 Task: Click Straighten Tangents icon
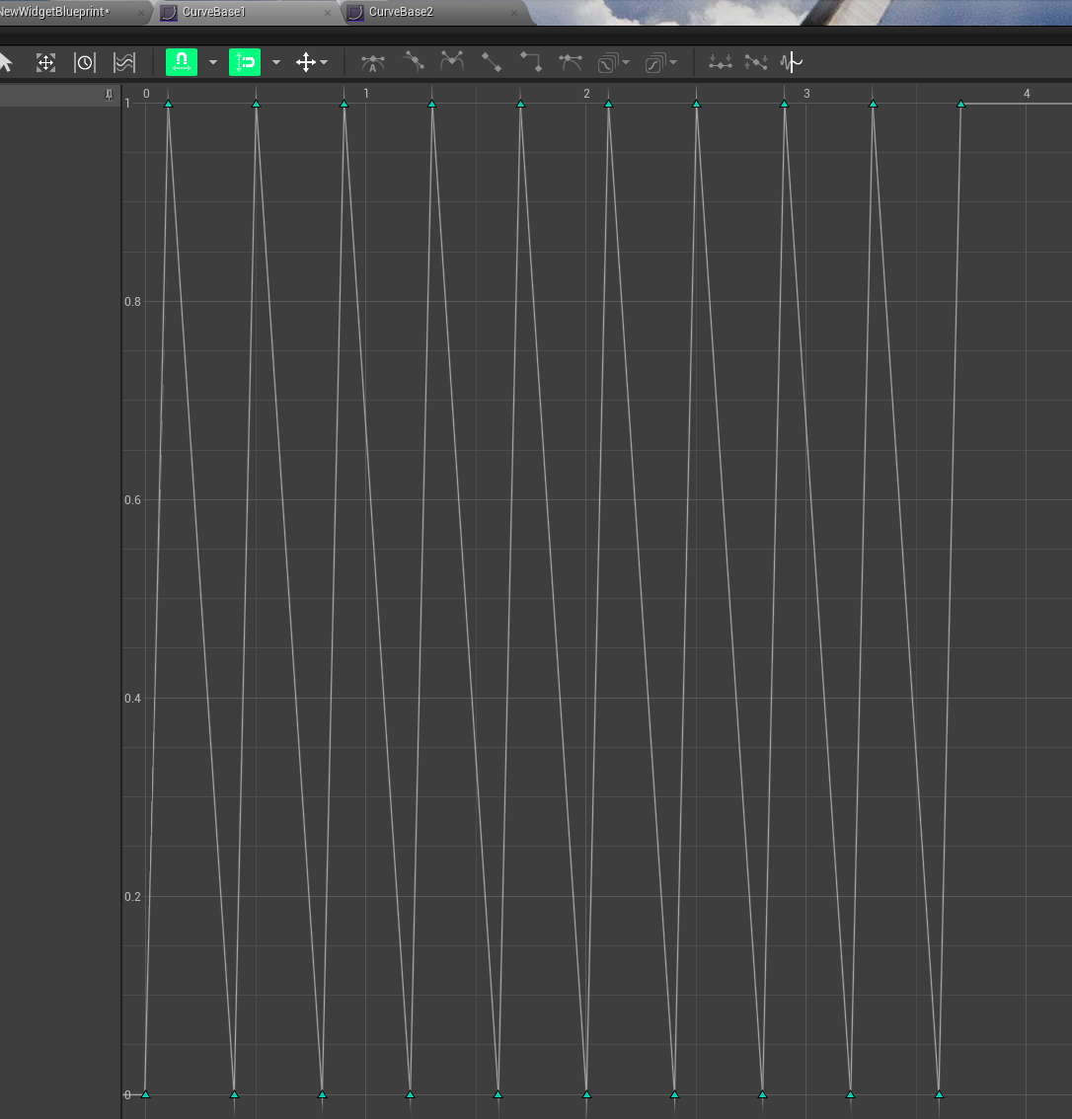tap(756, 63)
